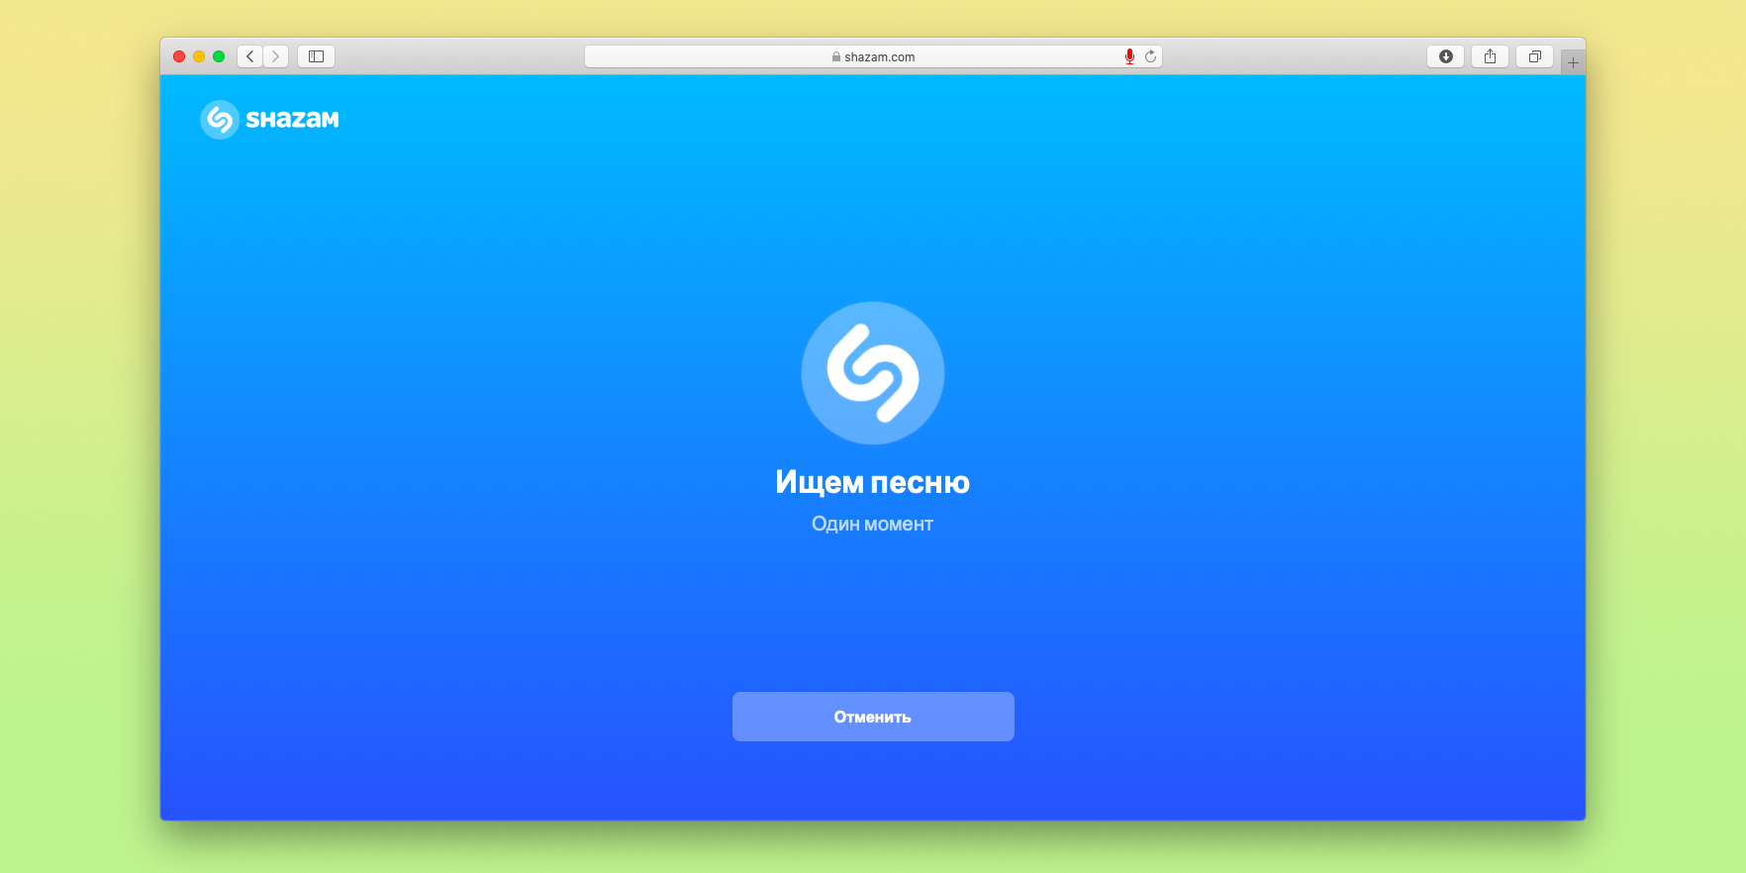The image size is (1746, 873).
Task: Minimize the Safari window with yellow button
Action: point(199,56)
